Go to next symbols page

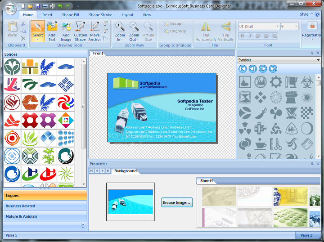263,69
